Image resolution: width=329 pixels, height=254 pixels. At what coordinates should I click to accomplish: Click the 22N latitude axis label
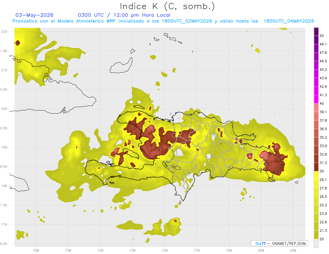tap(4, 32)
